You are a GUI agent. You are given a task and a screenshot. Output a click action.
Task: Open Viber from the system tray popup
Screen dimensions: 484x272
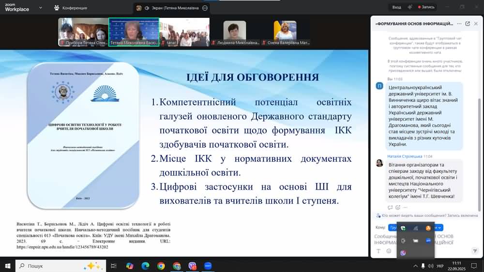click(x=403, y=253)
